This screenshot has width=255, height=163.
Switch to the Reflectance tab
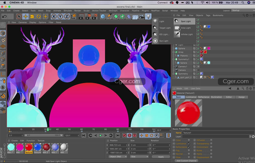(204, 97)
